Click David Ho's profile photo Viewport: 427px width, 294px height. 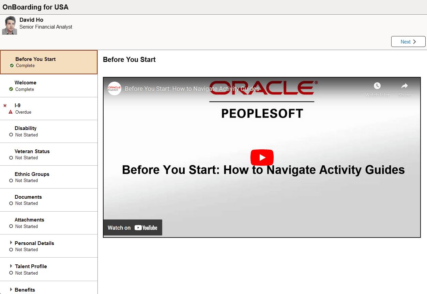(10, 25)
